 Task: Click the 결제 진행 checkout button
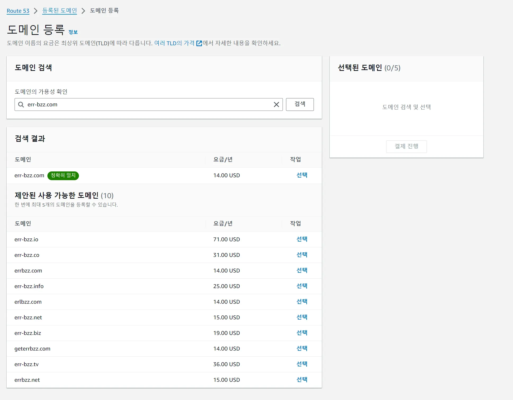tap(406, 146)
